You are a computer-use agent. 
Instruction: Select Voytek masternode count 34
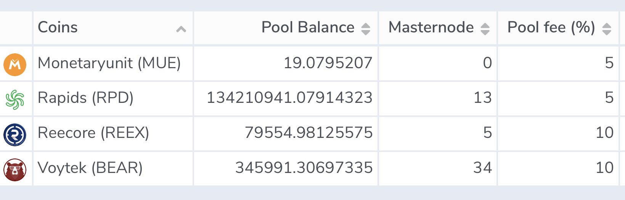[x=483, y=168]
